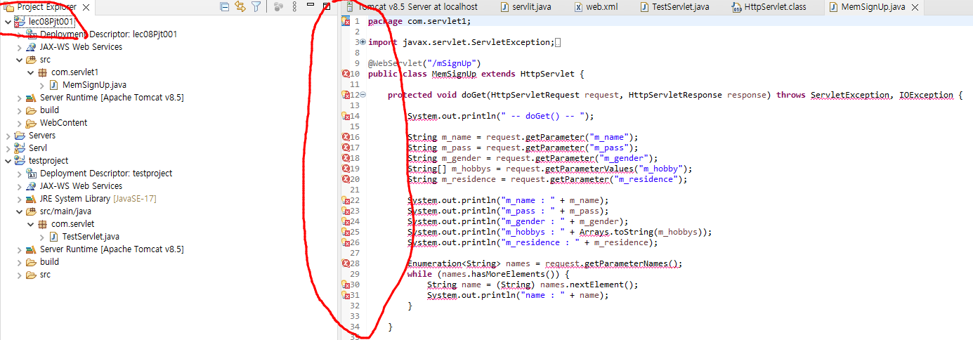Open the Project Explorer filter icon

pos(256,6)
